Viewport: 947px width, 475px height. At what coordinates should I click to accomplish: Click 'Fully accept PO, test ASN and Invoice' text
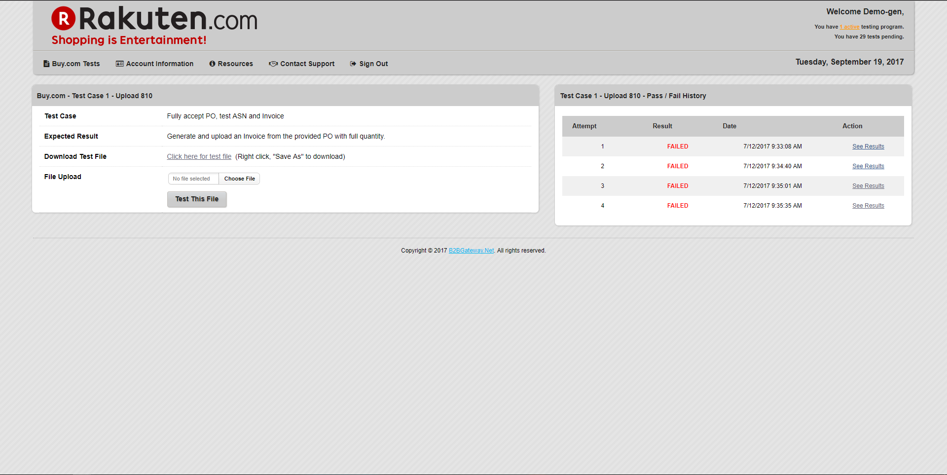pyautogui.click(x=225, y=116)
